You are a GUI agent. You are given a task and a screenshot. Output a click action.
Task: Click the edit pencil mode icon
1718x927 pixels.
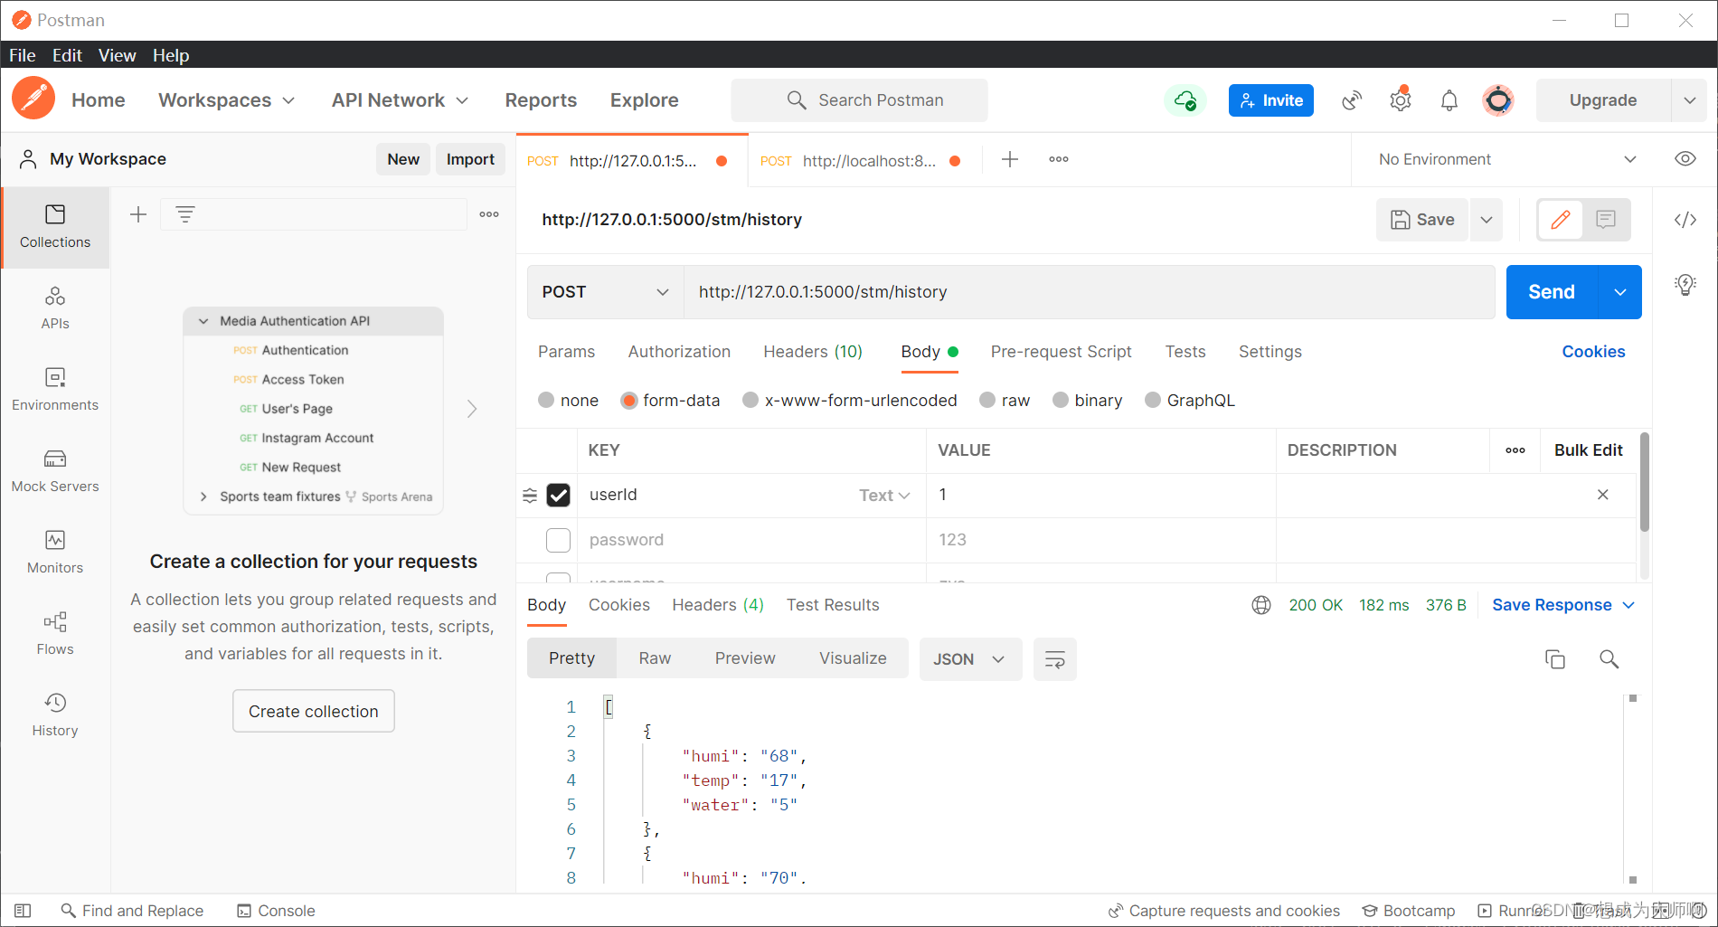1561,220
